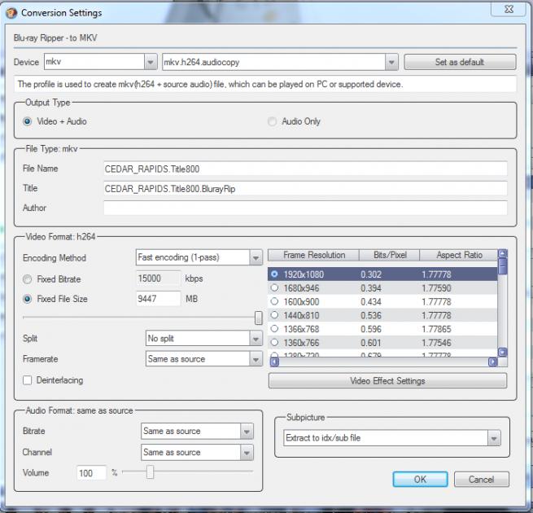533x513 pixels.
Task: Open the Subpicture extract dropdown
Action: pyautogui.click(x=493, y=439)
